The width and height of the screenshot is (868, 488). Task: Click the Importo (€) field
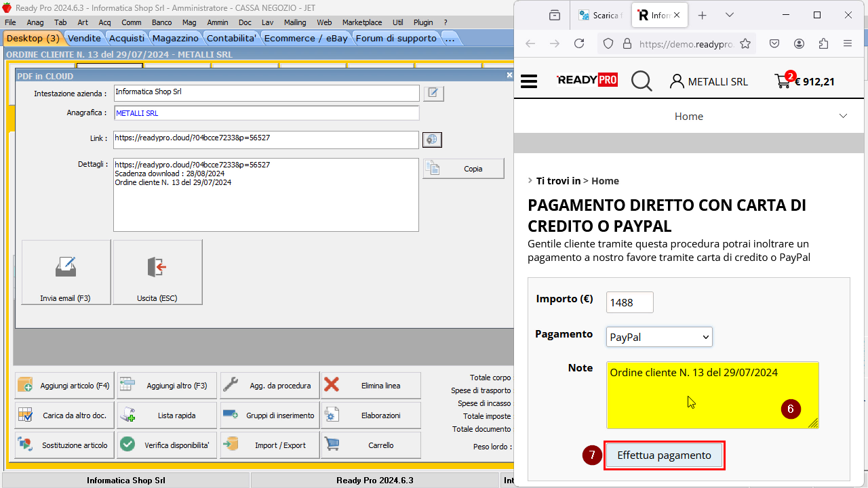(x=630, y=302)
